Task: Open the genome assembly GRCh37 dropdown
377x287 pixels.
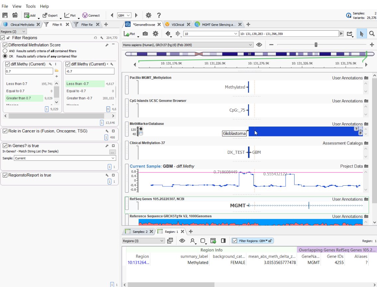Action: [x=188, y=45]
